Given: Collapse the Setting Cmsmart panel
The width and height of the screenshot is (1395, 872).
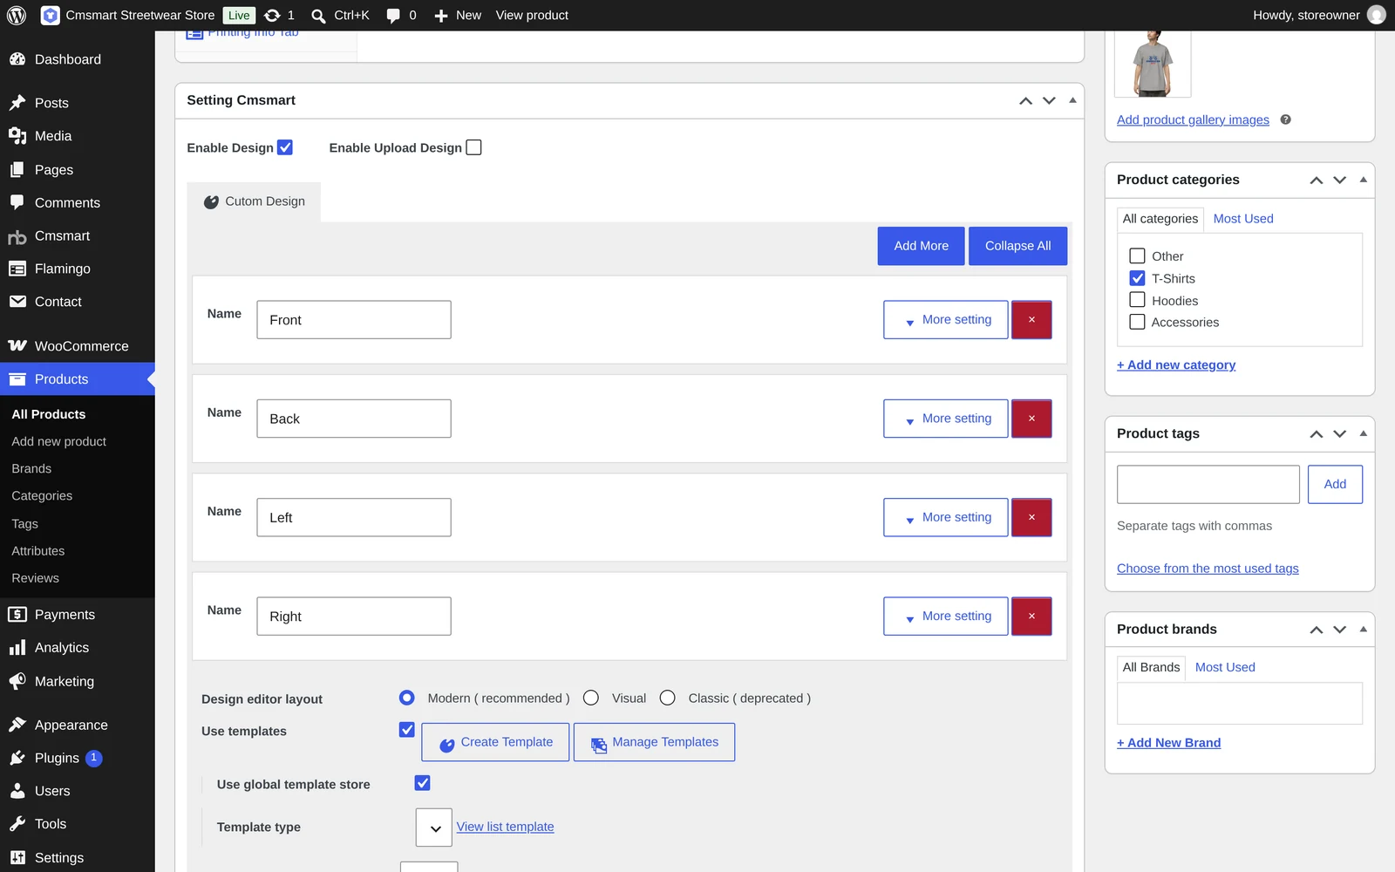Looking at the screenshot, I should [x=1073, y=100].
